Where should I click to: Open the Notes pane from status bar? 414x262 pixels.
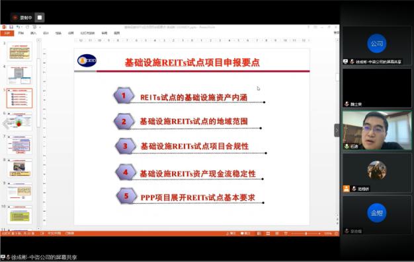coord(231,234)
